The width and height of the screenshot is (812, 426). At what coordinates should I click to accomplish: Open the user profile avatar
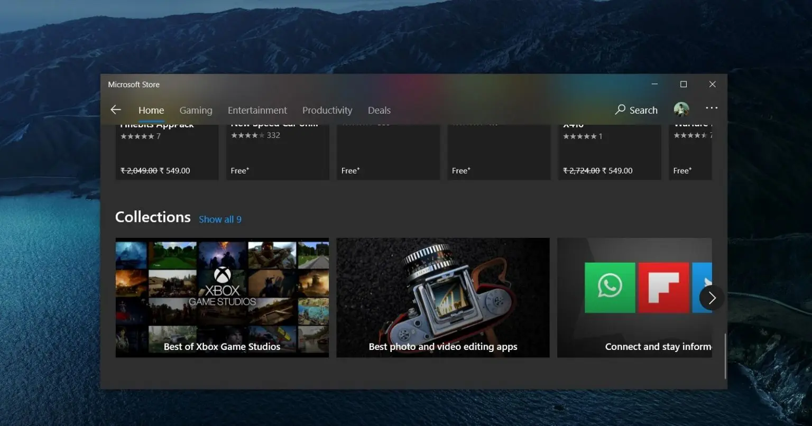(x=681, y=109)
